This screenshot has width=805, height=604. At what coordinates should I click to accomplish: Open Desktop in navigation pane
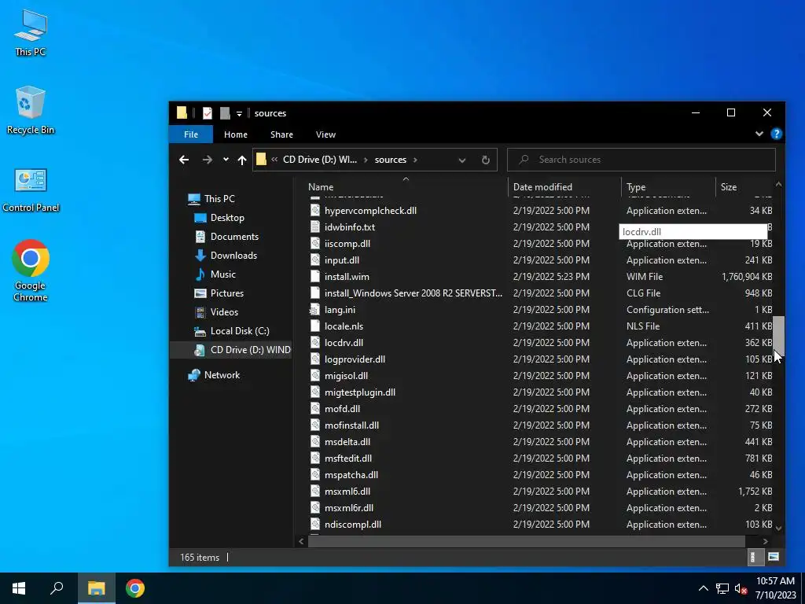[x=227, y=218]
